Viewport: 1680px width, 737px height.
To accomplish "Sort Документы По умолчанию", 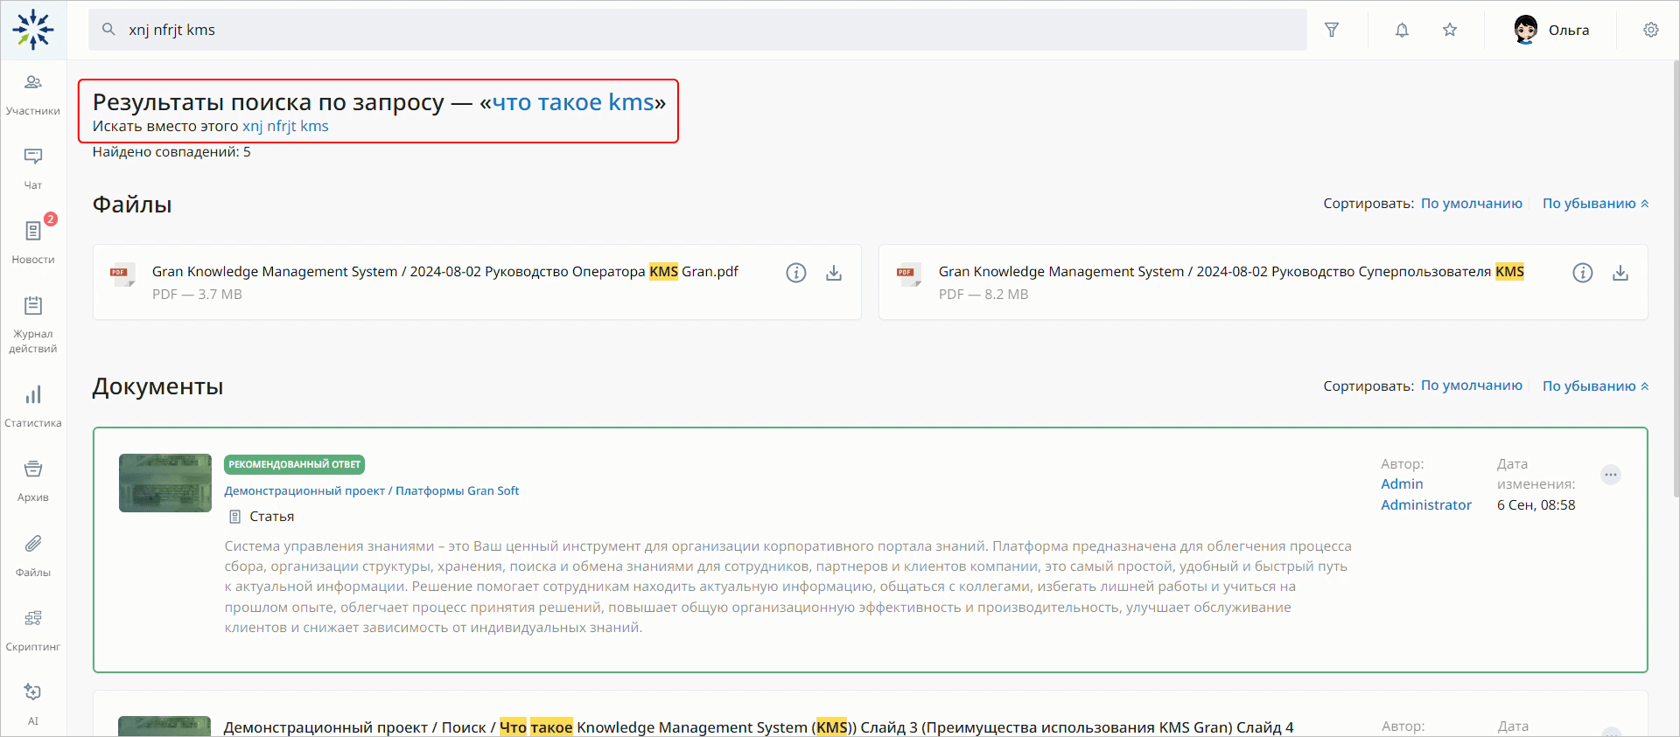I will (x=1472, y=386).
